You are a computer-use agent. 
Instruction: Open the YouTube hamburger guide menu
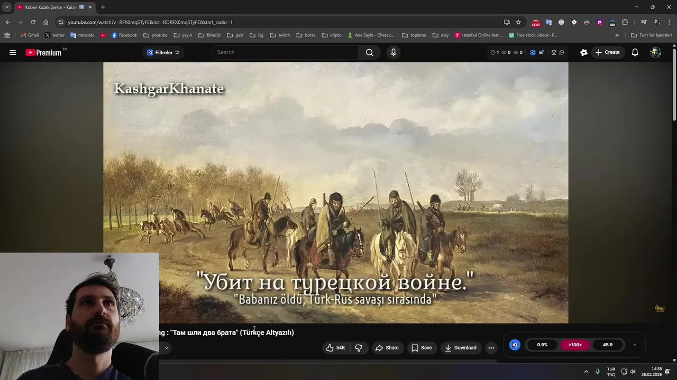point(13,52)
